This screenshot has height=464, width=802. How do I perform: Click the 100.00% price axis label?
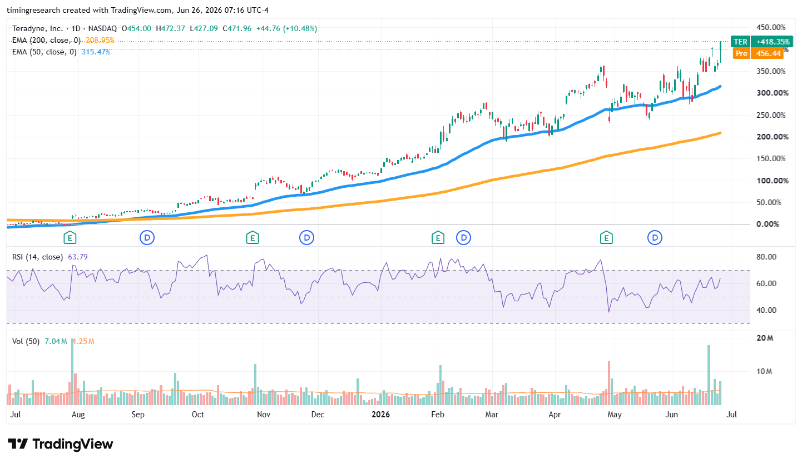click(x=772, y=181)
